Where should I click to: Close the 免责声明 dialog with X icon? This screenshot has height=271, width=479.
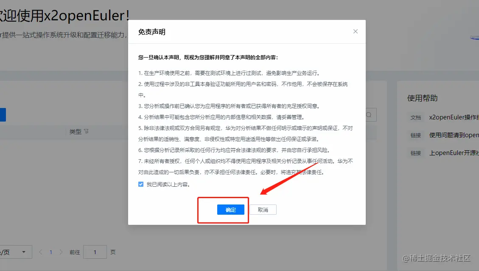(x=355, y=31)
